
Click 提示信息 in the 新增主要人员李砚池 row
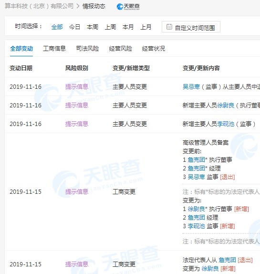click(x=77, y=124)
